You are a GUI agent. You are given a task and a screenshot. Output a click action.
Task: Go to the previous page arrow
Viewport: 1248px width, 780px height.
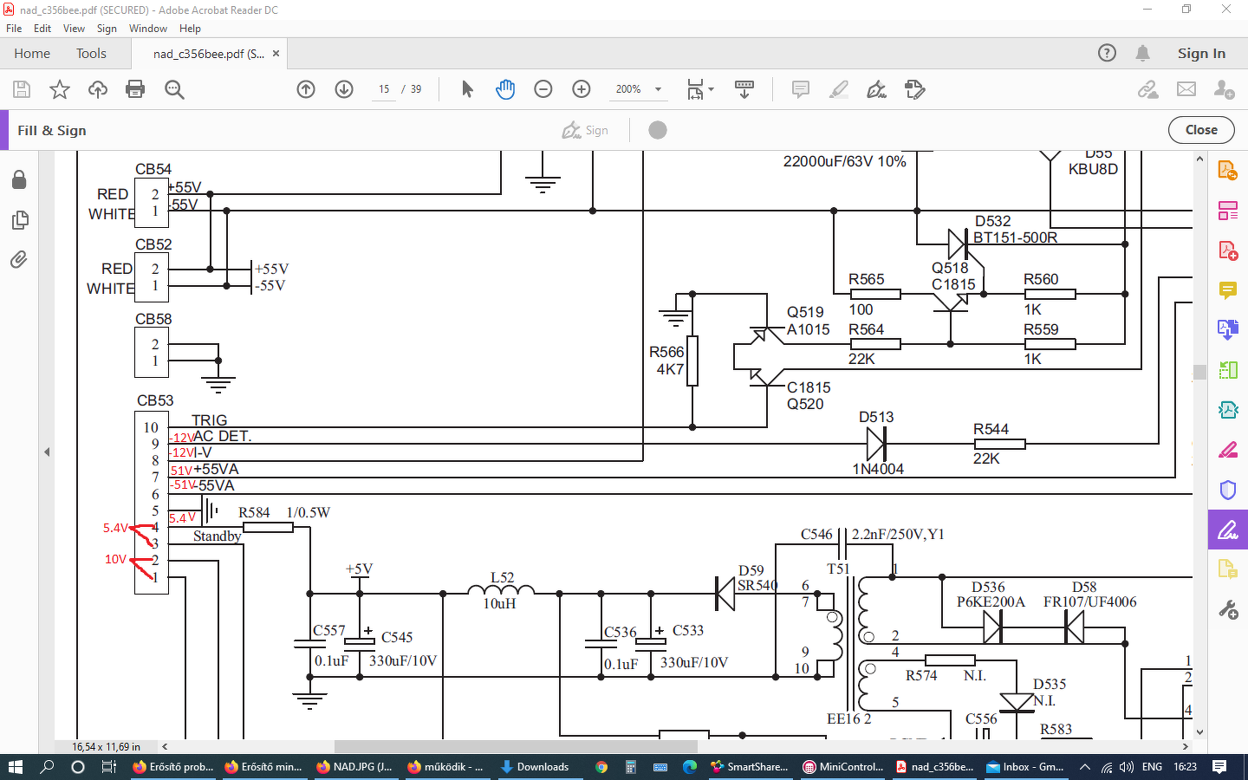click(306, 89)
